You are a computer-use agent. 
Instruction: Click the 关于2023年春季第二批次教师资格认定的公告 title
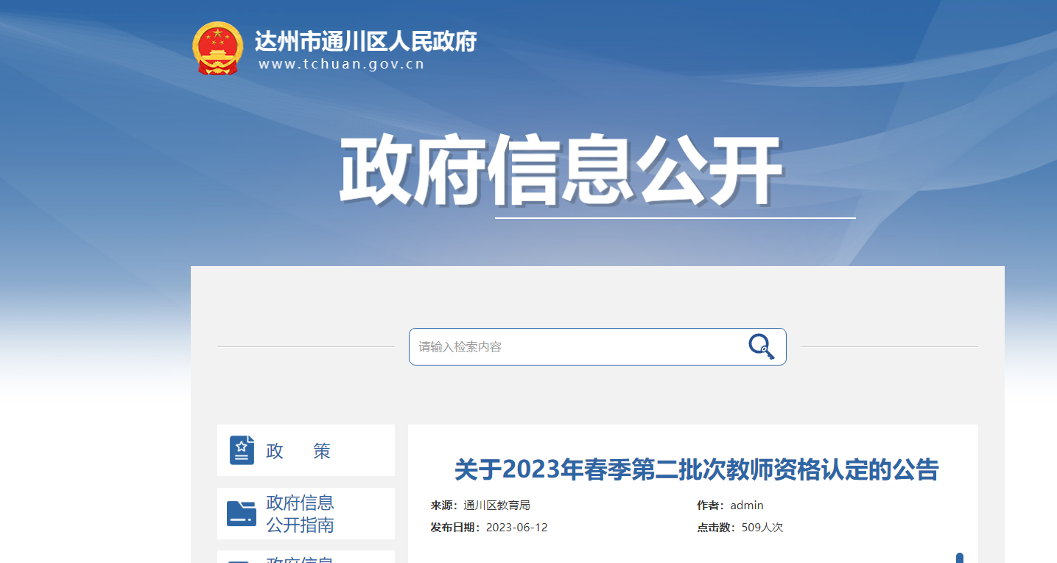pos(696,469)
